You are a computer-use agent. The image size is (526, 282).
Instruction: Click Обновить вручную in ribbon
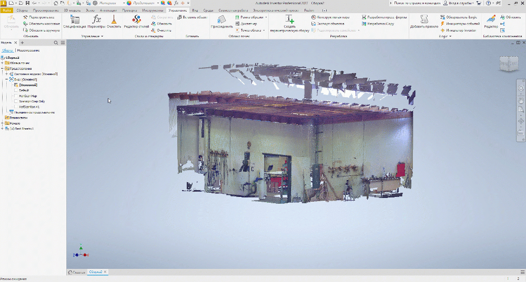click(41, 30)
